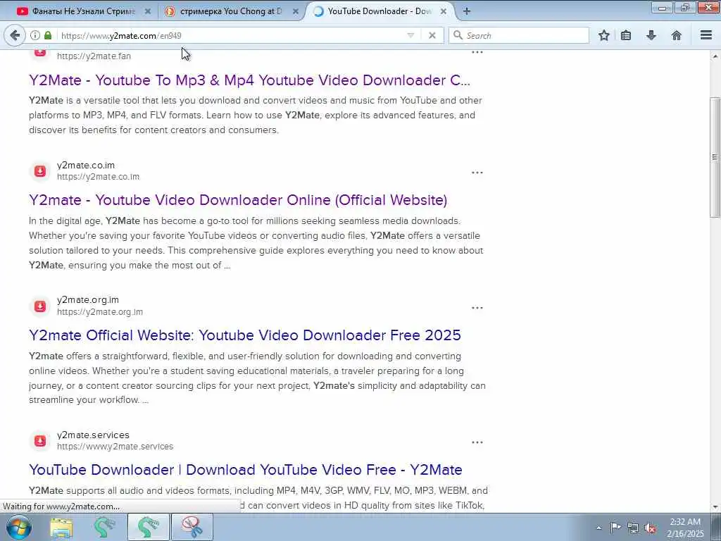Screen dimensions: 721x541
Task: Click the y2mate.org.im red favicon
Action: point(40,306)
